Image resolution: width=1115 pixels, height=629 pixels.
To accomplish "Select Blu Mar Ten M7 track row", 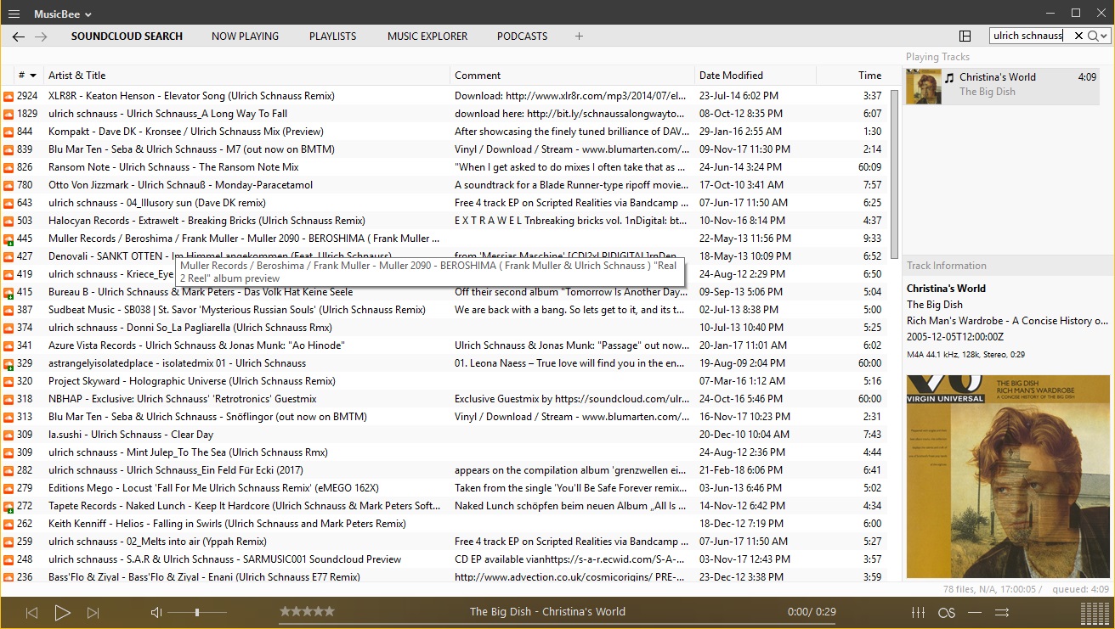I will tap(443, 149).
